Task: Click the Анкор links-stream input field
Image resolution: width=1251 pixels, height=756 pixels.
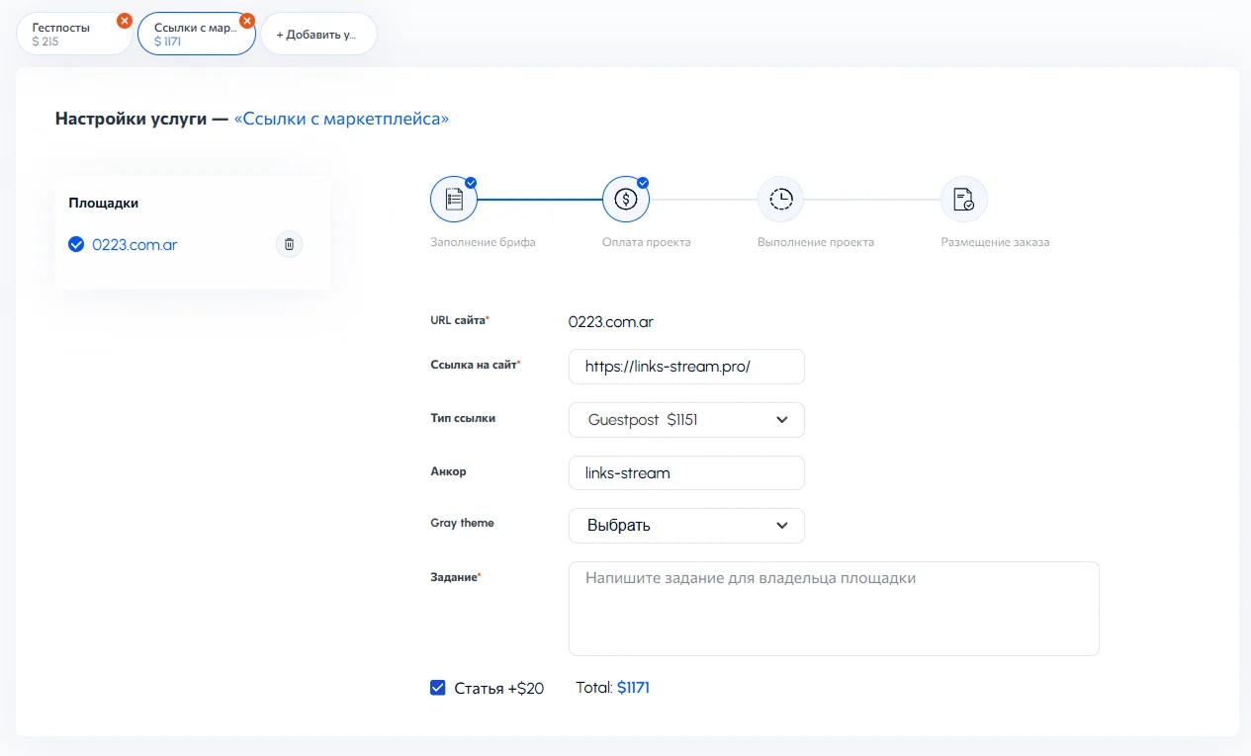Action: coord(686,472)
